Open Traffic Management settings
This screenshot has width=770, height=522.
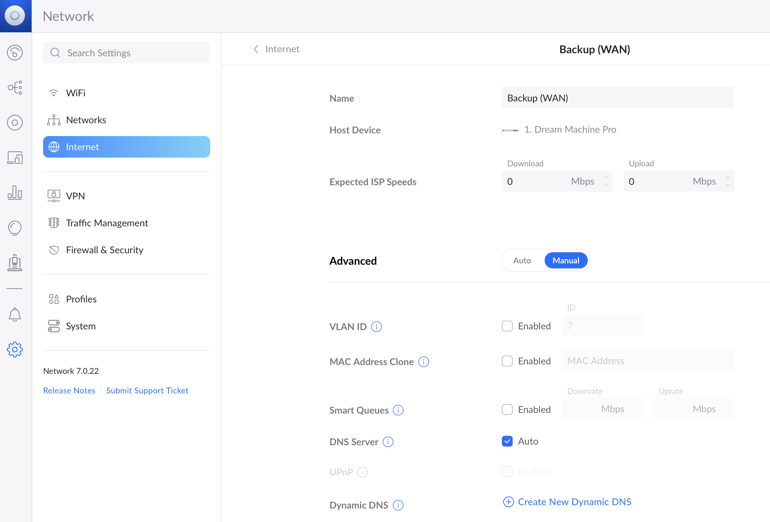pyautogui.click(x=107, y=223)
